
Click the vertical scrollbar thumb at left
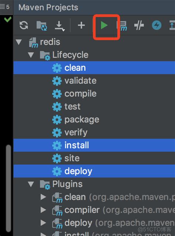8,189
